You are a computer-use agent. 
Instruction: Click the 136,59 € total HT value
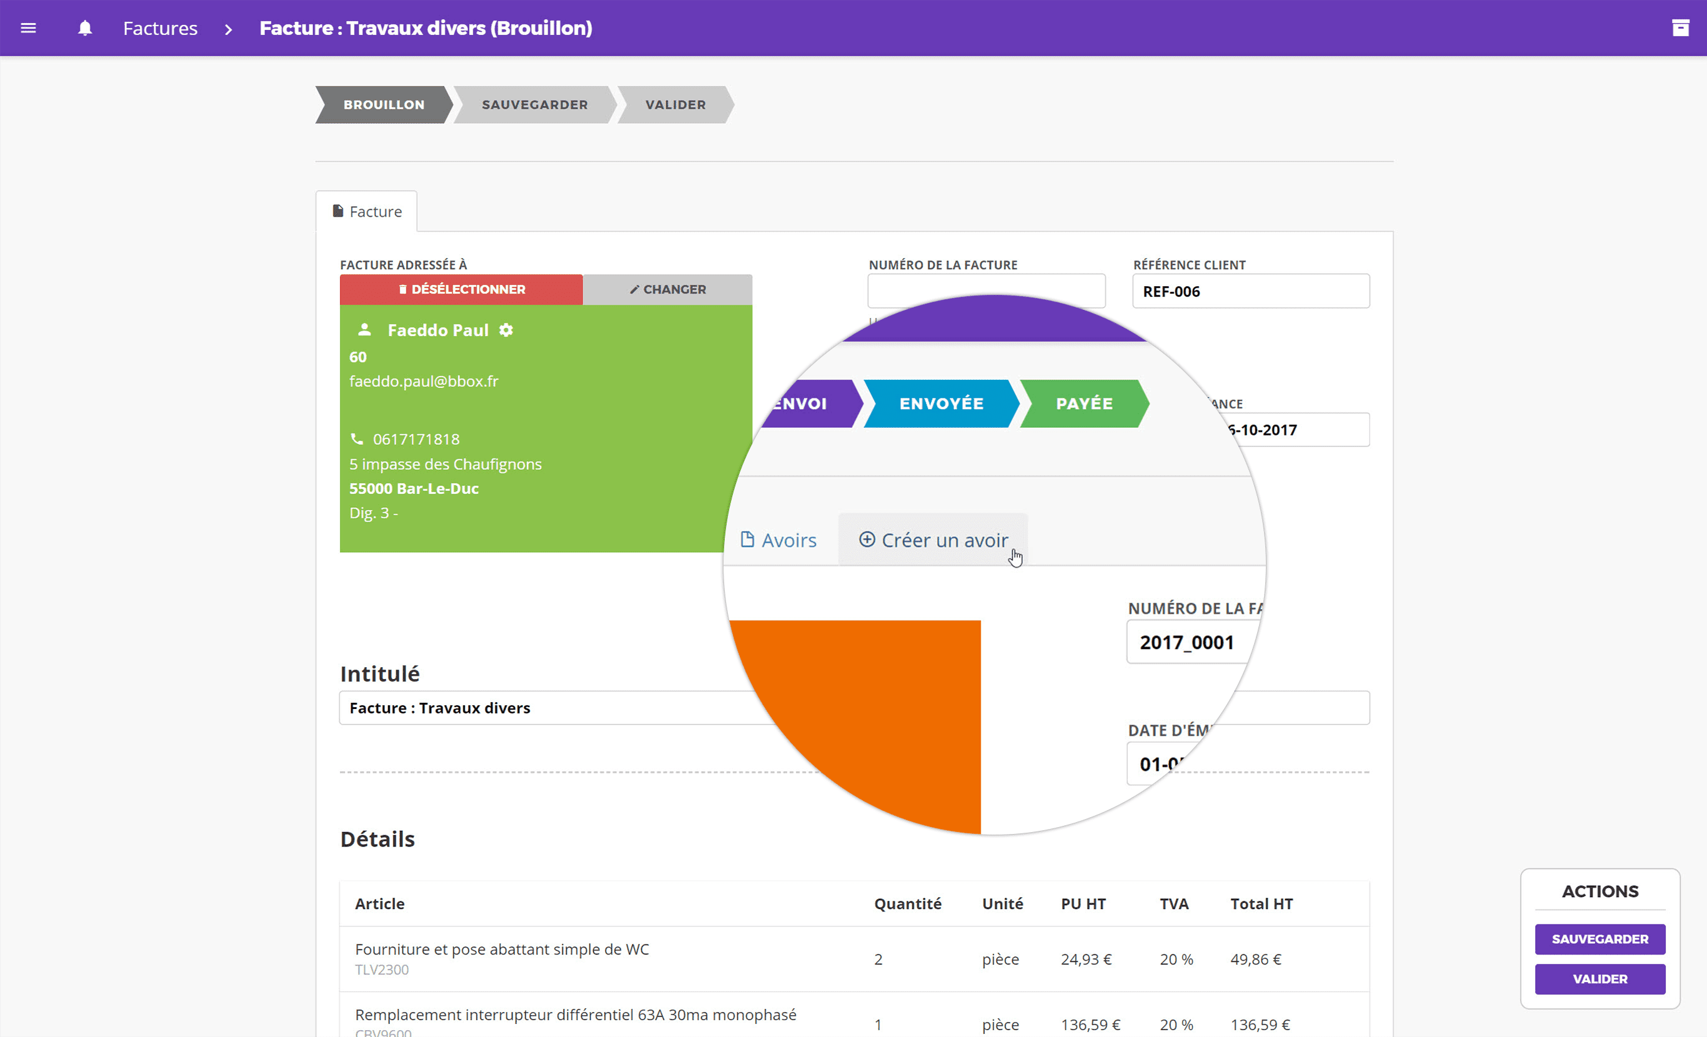tap(1260, 1024)
